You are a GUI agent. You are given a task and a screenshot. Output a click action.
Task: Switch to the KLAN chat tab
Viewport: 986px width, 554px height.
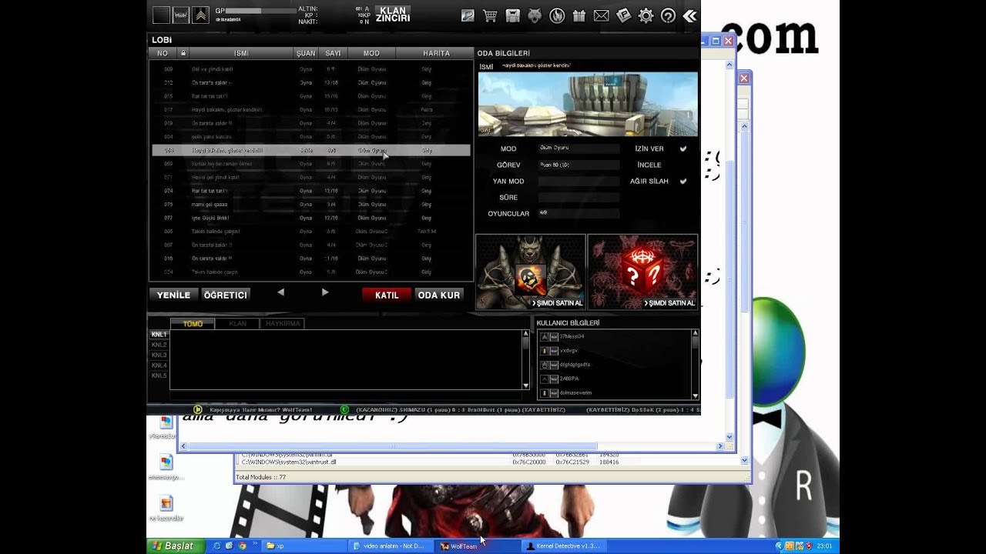coord(237,324)
